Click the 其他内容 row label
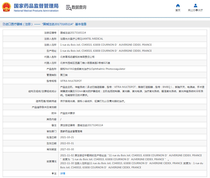The height and width of the screenshot is (178, 210). (52, 119)
